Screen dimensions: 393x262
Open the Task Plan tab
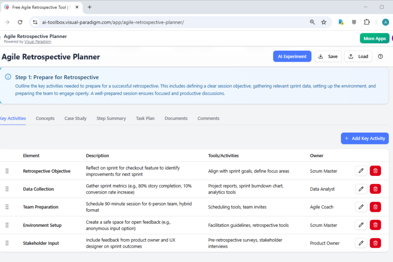pos(145,118)
